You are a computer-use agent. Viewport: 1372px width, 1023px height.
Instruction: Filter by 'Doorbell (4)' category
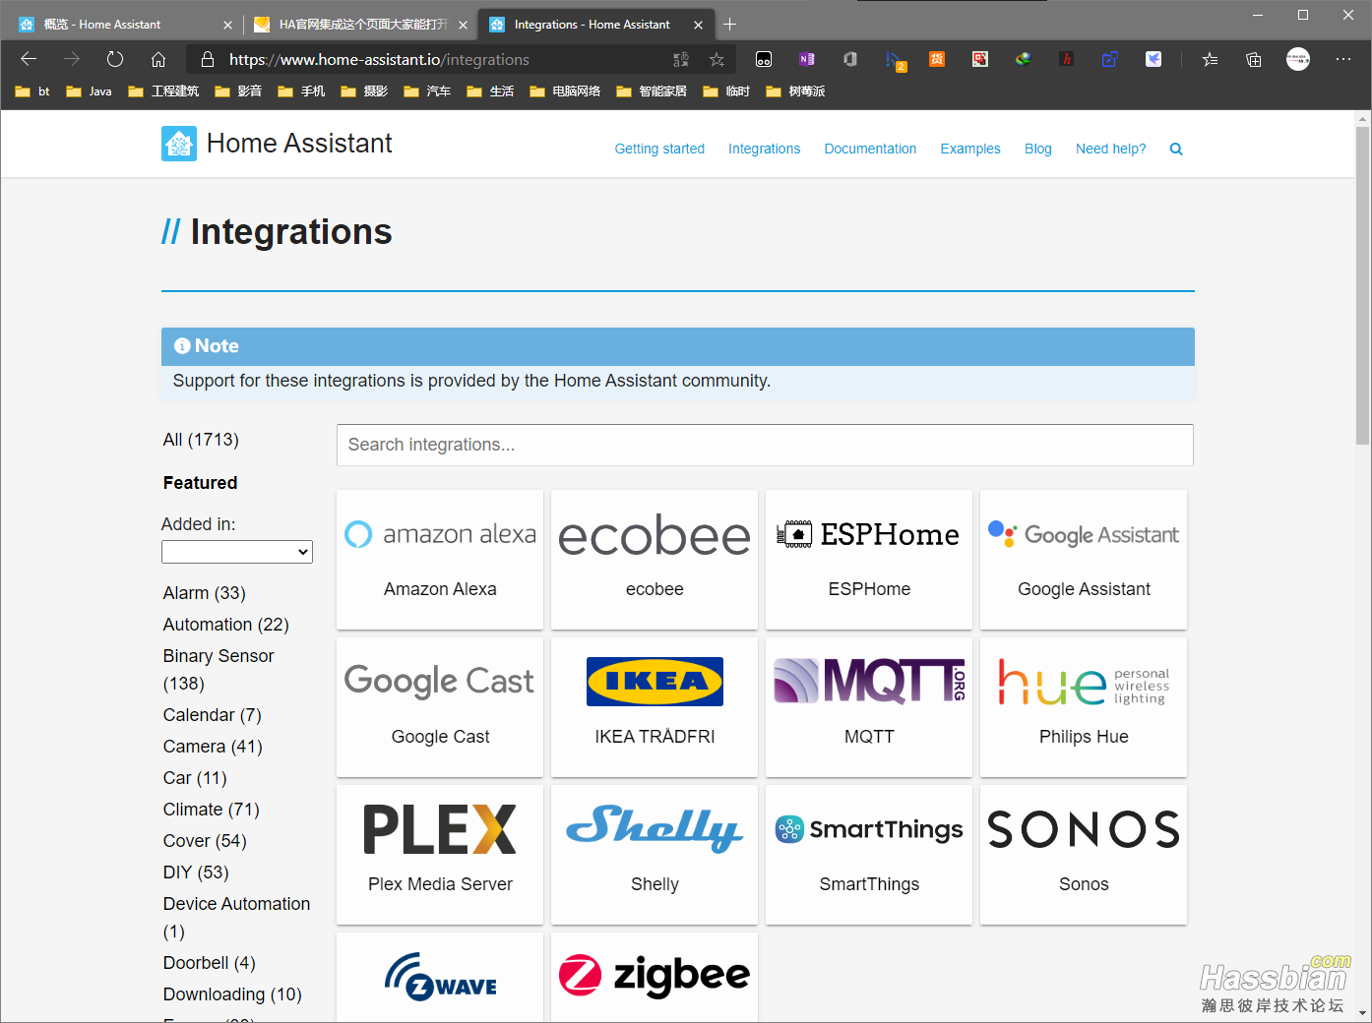point(210,963)
